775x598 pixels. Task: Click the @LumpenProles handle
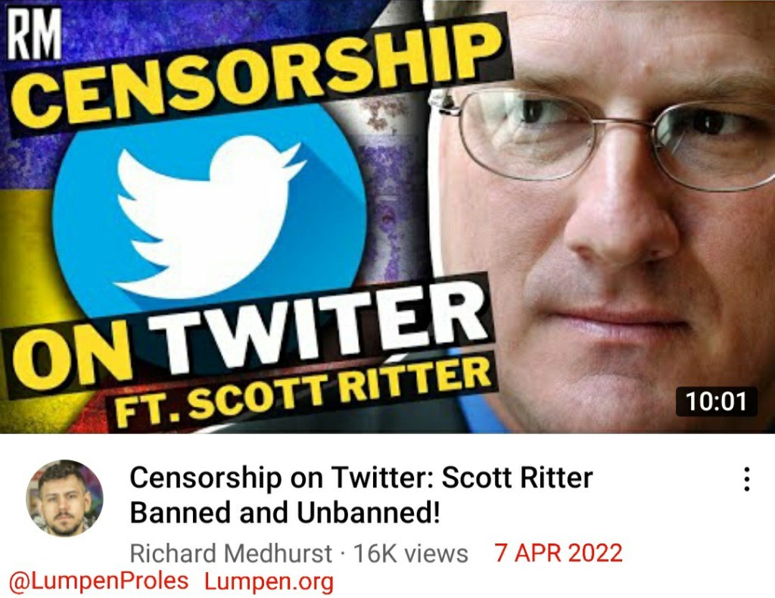click(99, 581)
